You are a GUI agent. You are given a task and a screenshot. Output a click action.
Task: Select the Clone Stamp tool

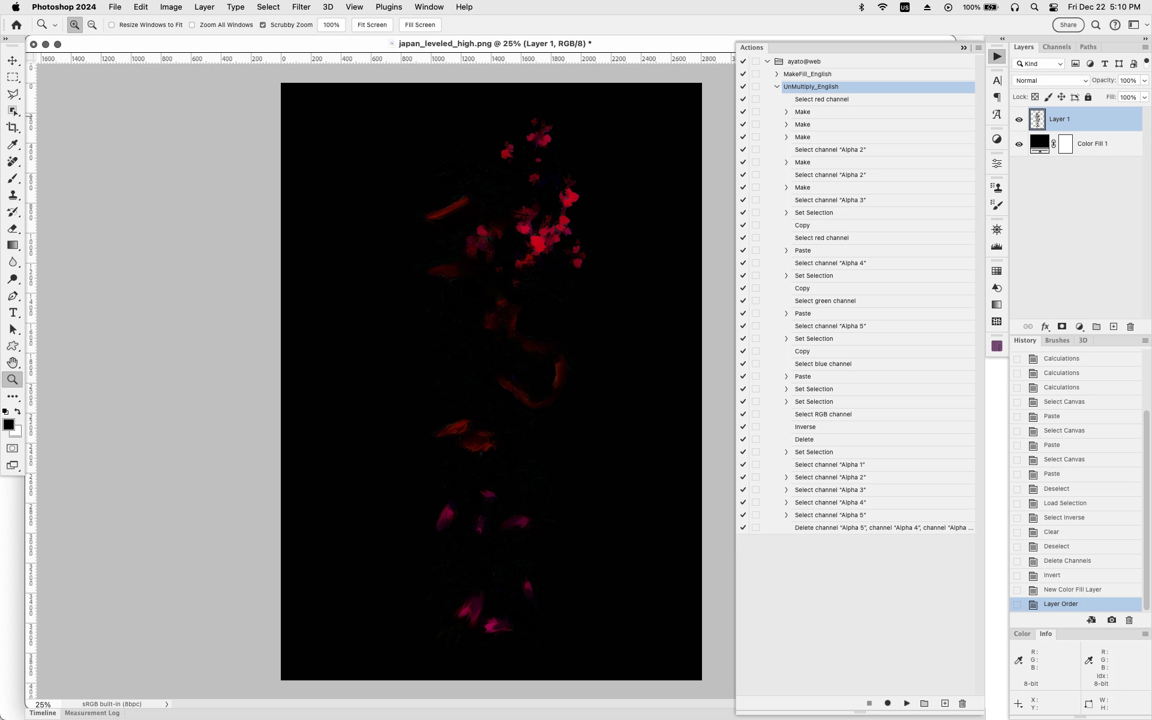(13, 195)
